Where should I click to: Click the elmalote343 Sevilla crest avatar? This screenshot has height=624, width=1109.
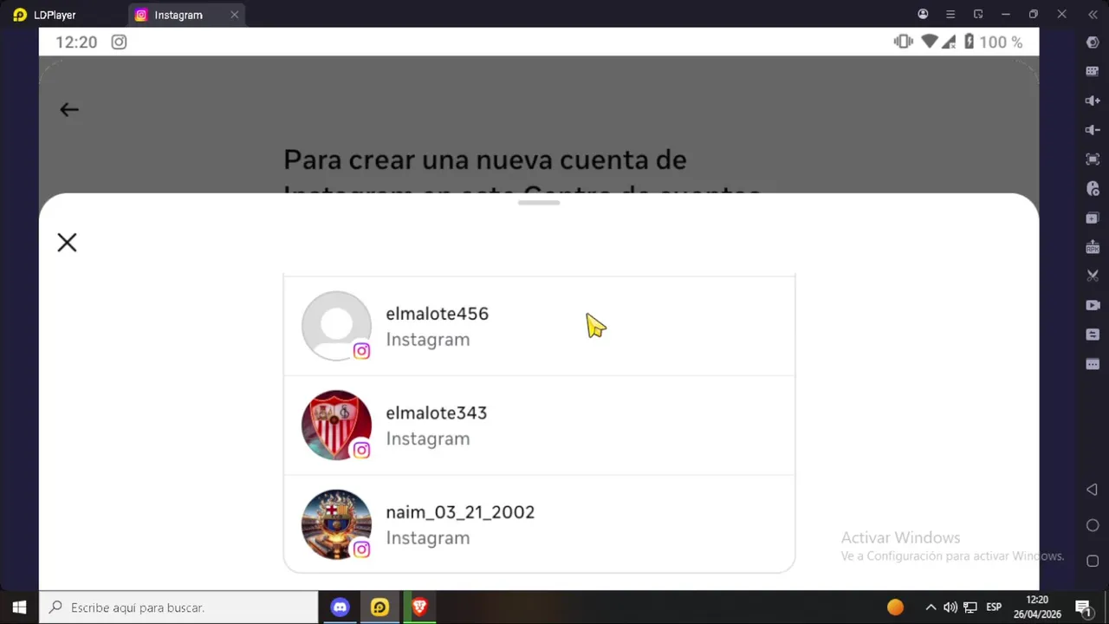click(336, 425)
